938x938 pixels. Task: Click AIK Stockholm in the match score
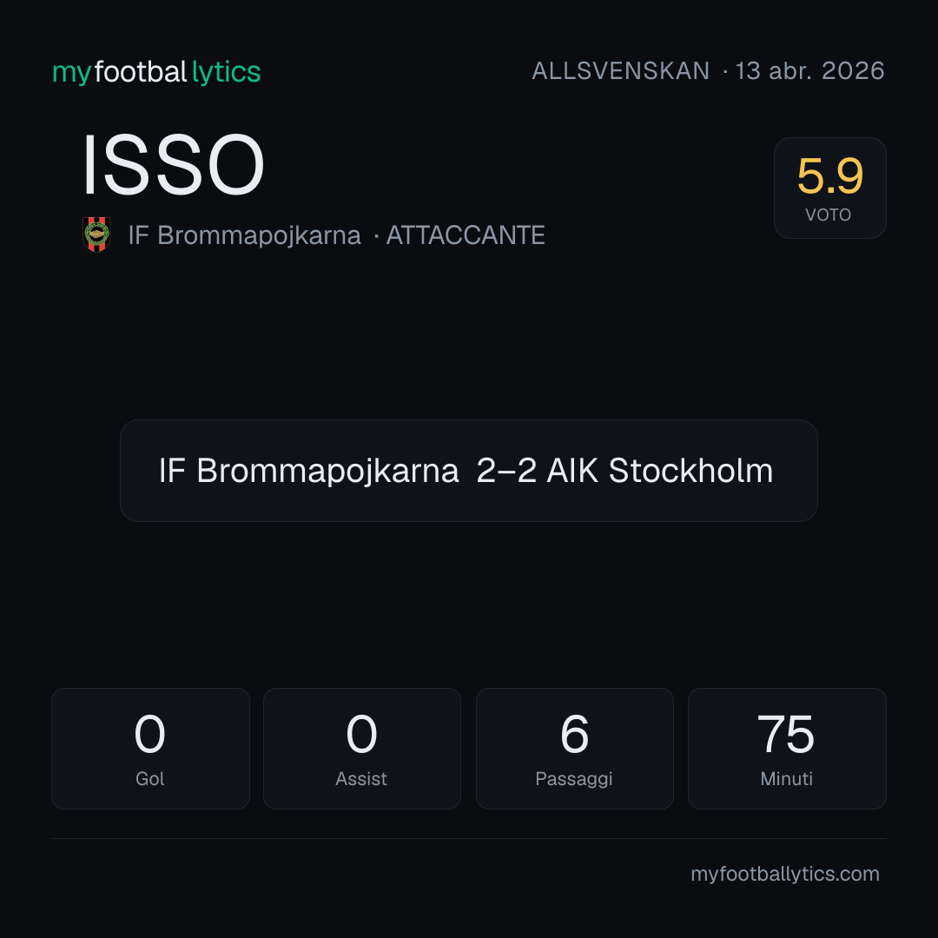(660, 471)
